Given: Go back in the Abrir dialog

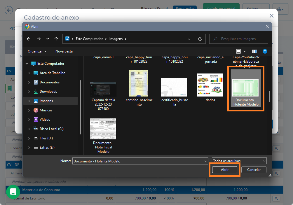Looking at the screenshot, I should pyautogui.click(x=29, y=39).
